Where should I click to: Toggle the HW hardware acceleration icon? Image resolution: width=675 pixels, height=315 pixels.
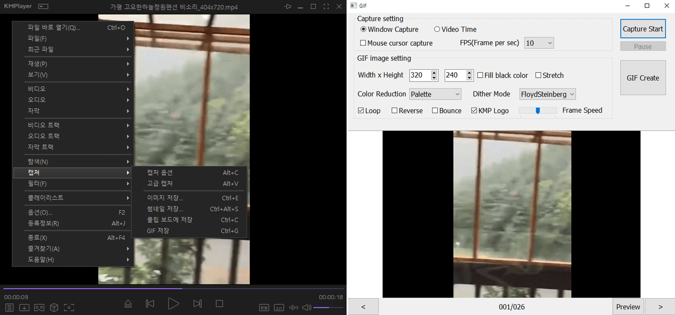264,308
